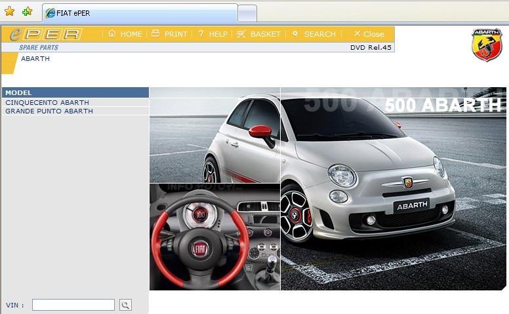Click the SPARE PARTS label

click(39, 47)
